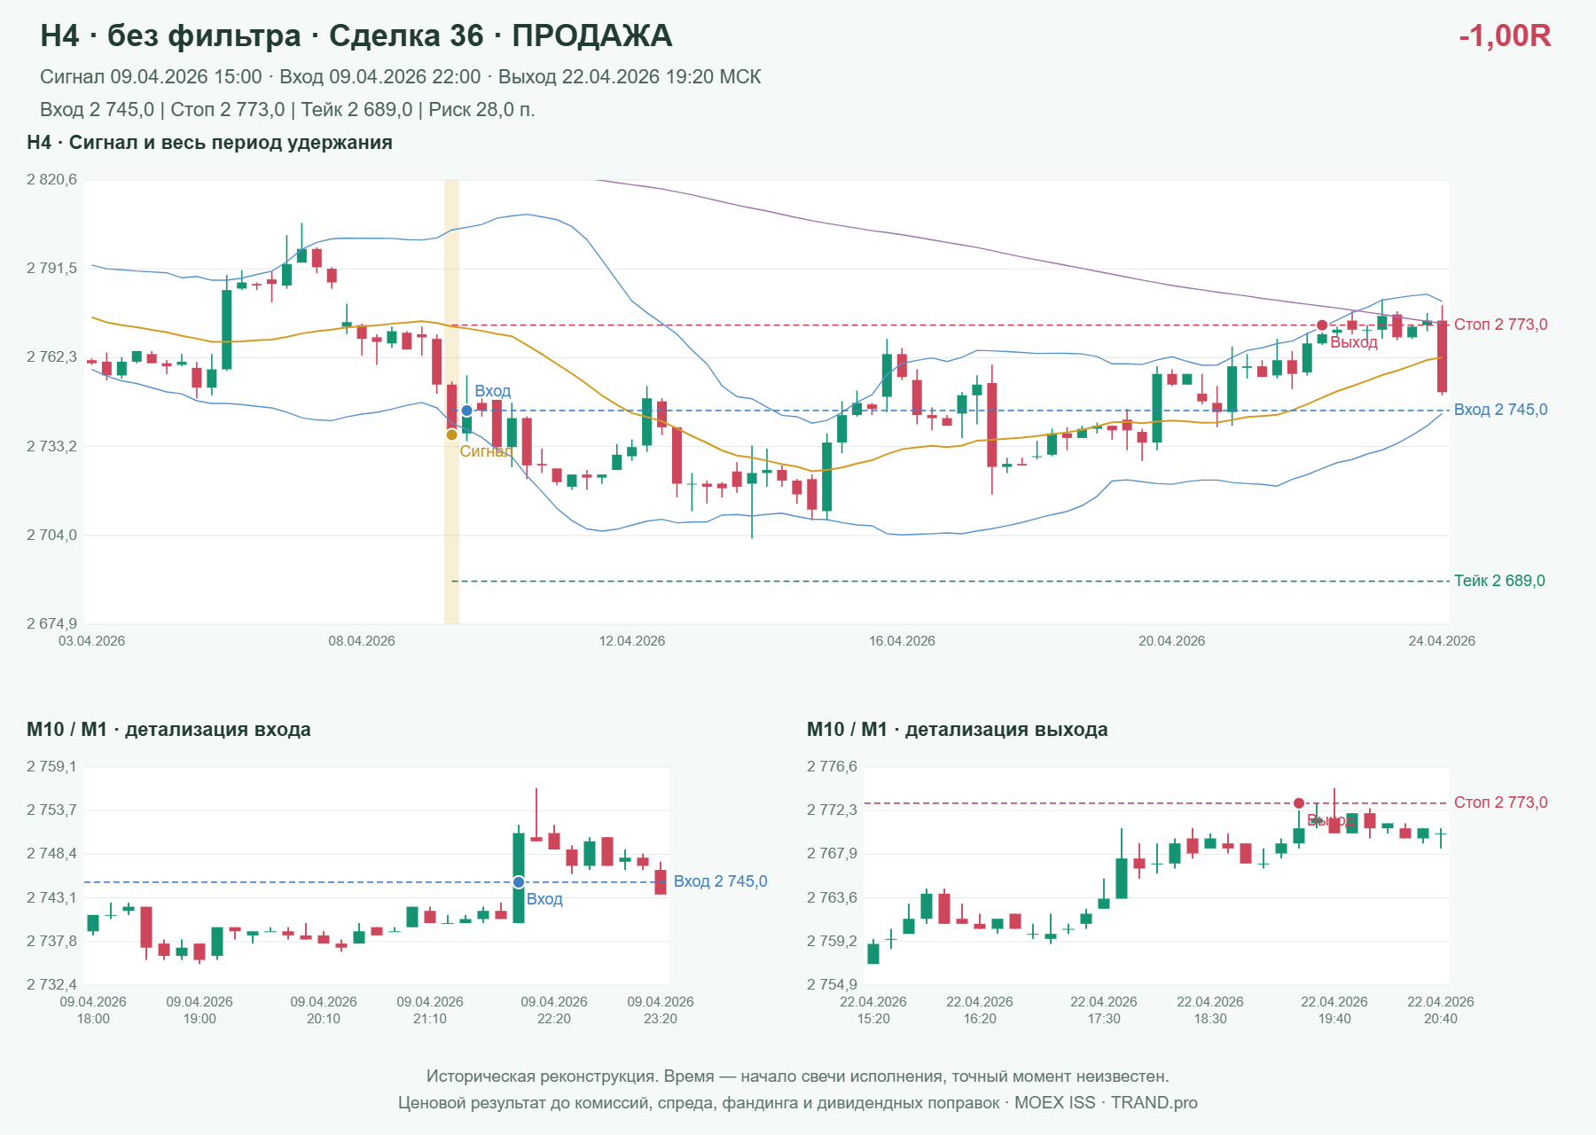Click the 2 733,2 price axis label
The width and height of the screenshot is (1596, 1135).
click(52, 446)
